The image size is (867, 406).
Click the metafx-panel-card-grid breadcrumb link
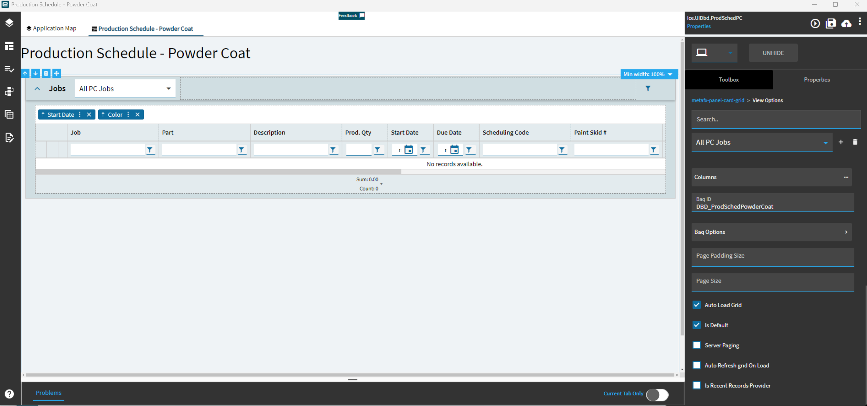coord(717,100)
